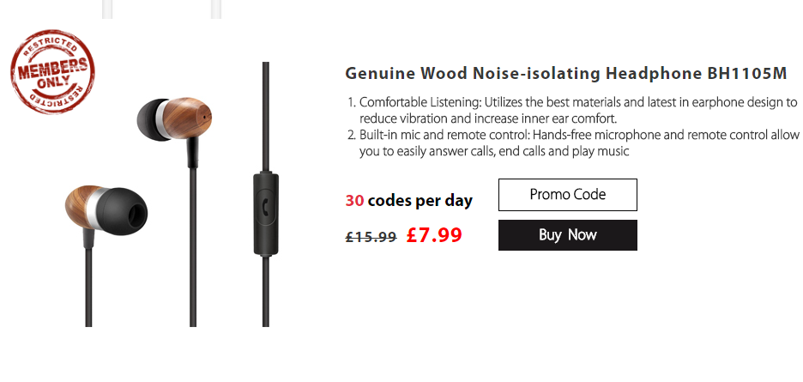Click the Comfortable Listening feature description
Image resolution: width=803 pixels, height=382 pixels.
578,110
